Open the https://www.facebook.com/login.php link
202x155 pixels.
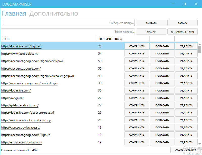(26, 120)
